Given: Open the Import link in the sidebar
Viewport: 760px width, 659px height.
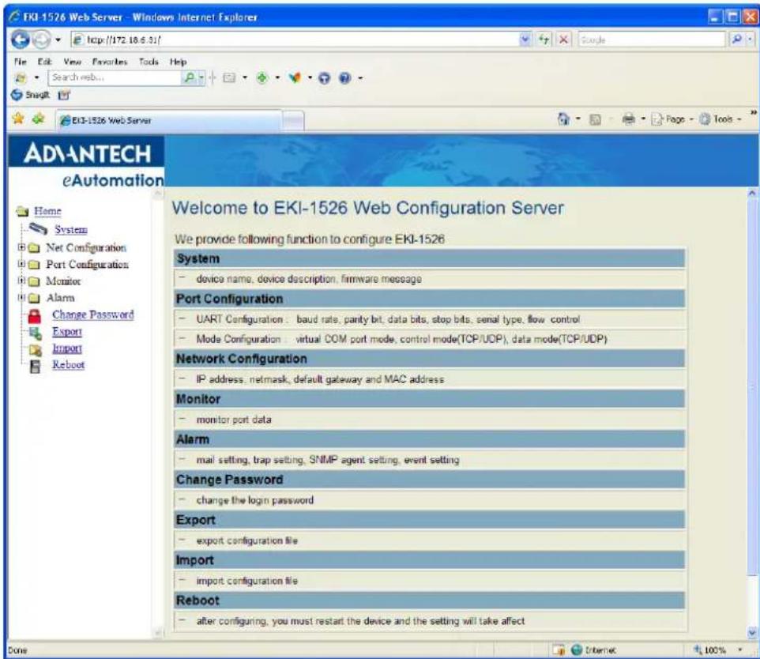Looking at the screenshot, I should coord(67,348).
